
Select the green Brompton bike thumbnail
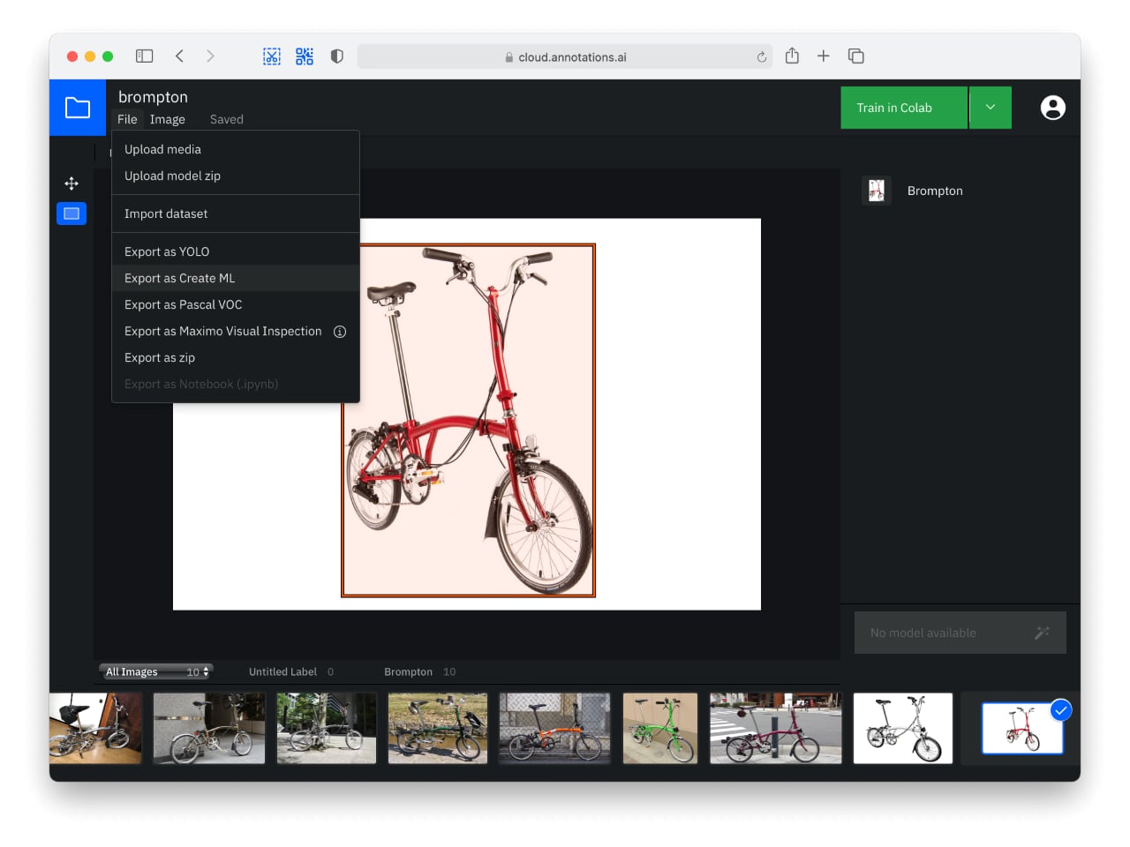(x=659, y=728)
